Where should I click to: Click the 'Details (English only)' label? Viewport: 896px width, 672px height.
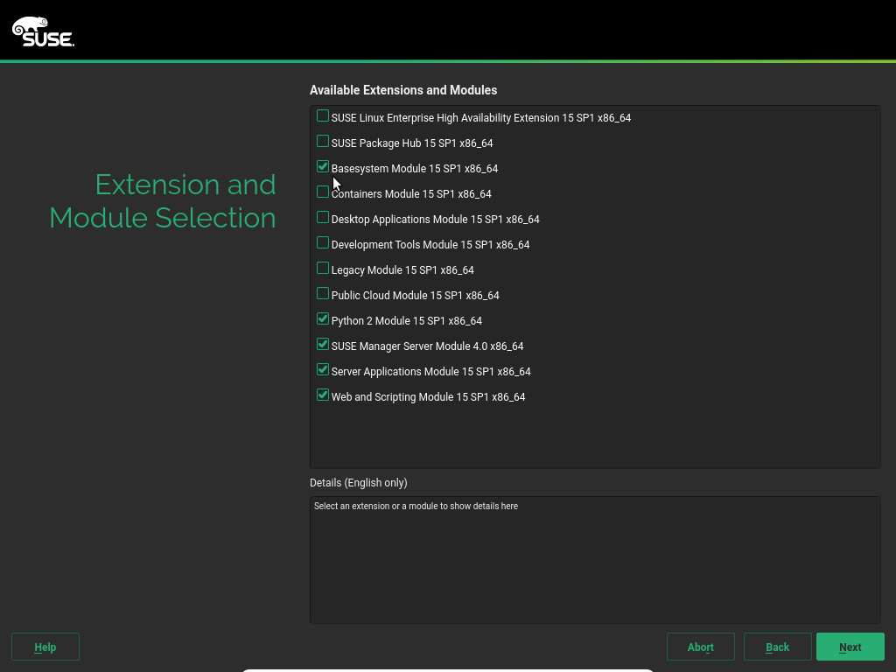(x=358, y=483)
